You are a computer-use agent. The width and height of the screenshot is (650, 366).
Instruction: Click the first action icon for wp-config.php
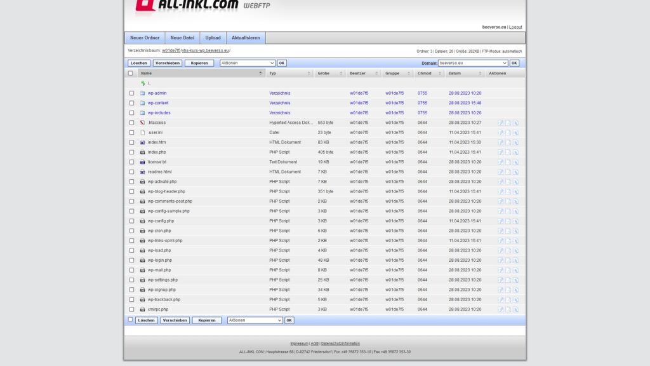click(x=500, y=221)
